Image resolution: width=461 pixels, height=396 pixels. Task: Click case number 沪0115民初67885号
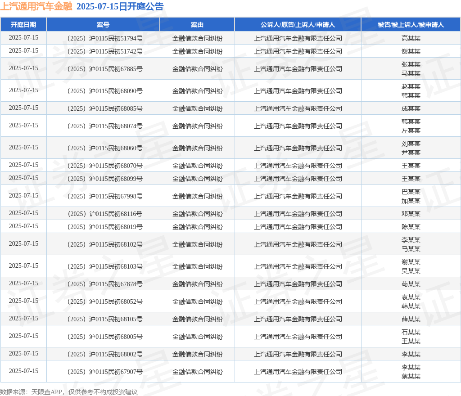(x=116, y=69)
